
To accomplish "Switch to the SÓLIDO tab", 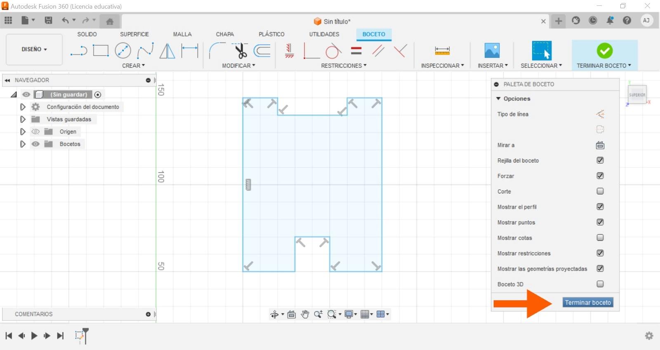I will [x=87, y=34].
